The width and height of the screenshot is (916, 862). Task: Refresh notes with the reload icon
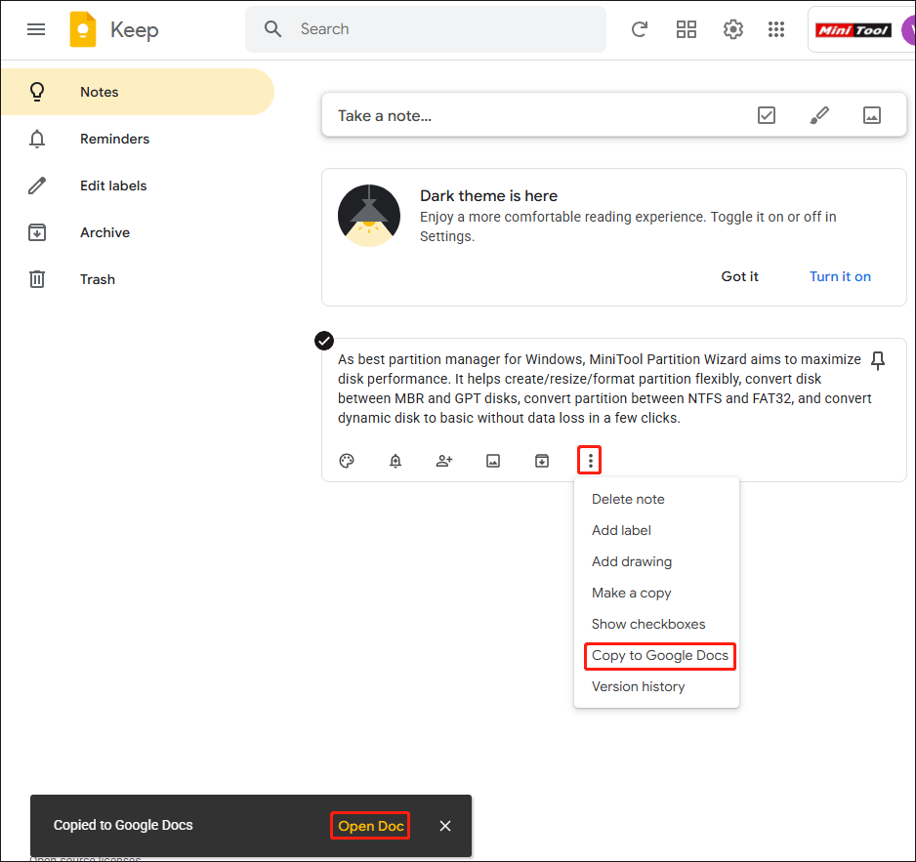[640, 28]
